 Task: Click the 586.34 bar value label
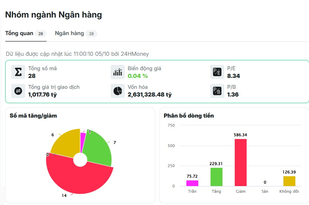pyautogui.click(x=240, y=135)
